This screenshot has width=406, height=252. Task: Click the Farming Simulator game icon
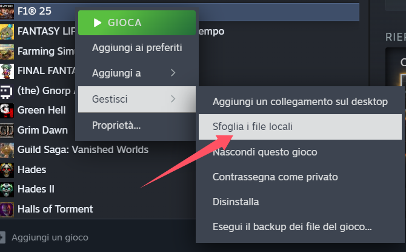7,51
